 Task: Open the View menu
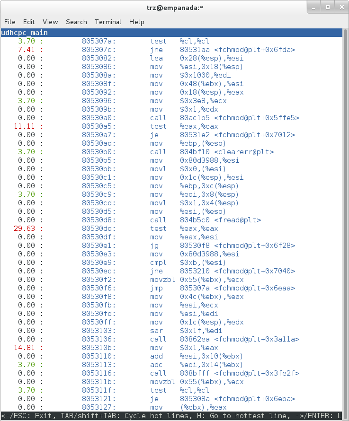50,22
